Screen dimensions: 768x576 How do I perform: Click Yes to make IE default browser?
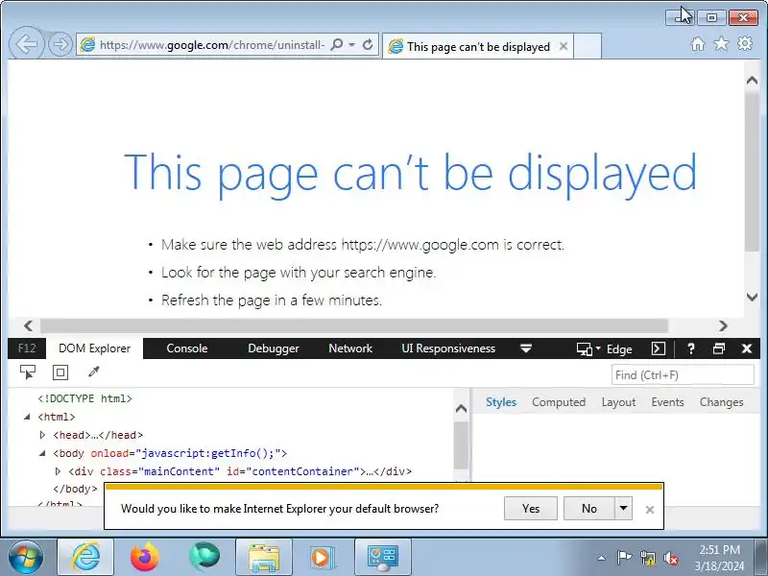[x=531, y=509]
